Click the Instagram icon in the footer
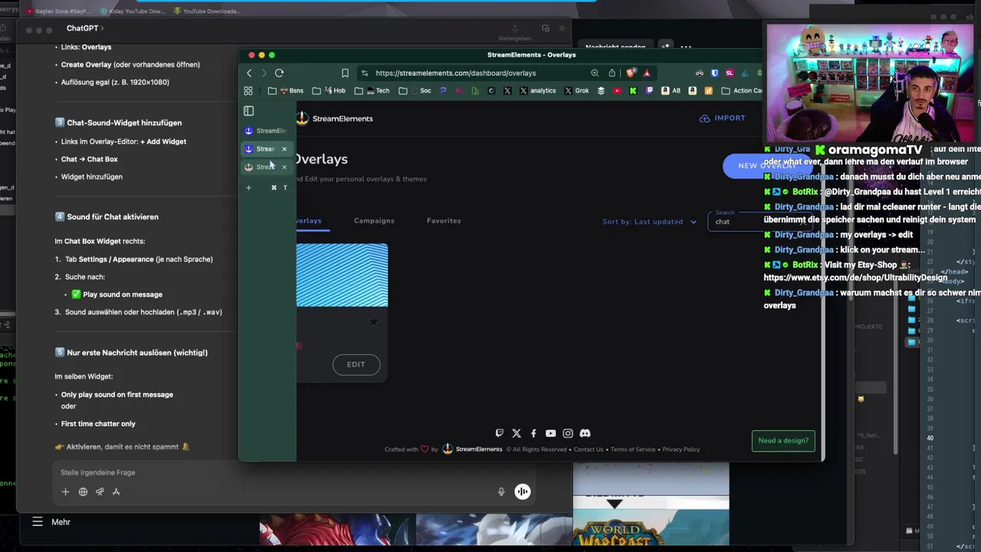Image resolution: width=981 pixels, height=552 pixels. (568, 433)
